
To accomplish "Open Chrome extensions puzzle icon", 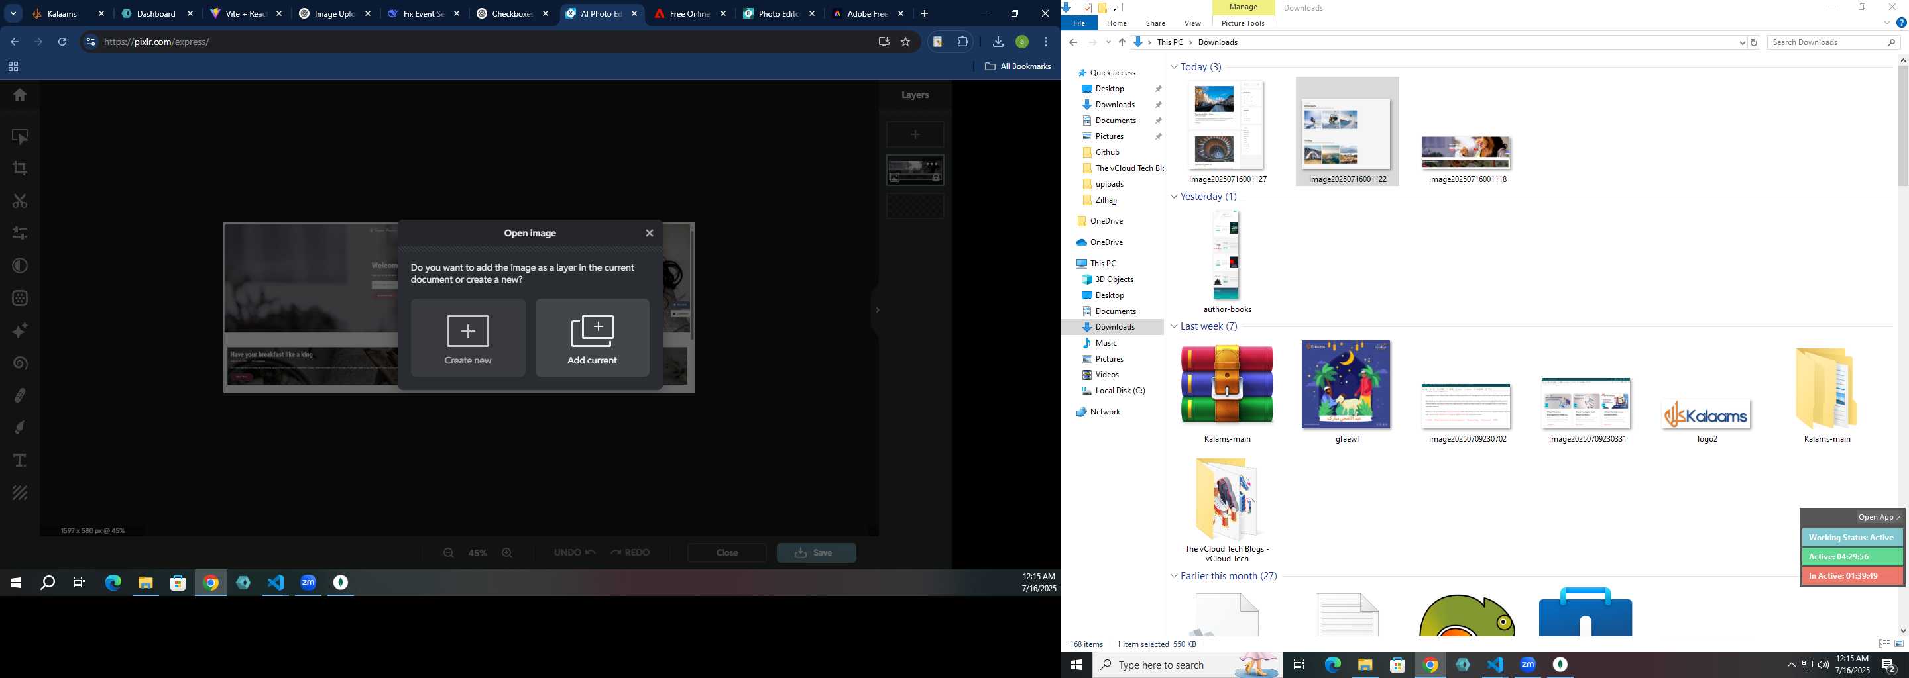I will pyautogui.click(x=962, y=42).
